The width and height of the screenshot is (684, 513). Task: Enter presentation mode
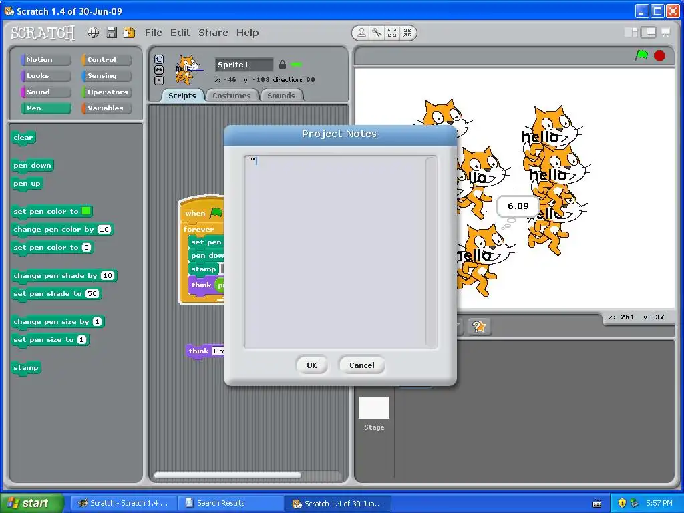point(666,32)
